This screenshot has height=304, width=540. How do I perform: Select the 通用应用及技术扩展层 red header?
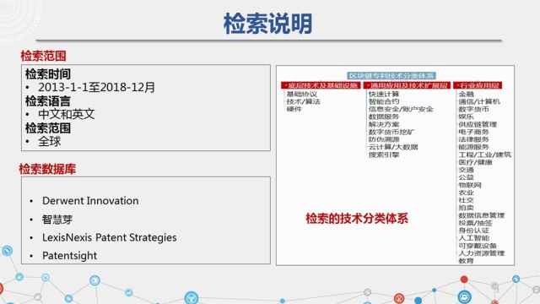tap(407, 85)
